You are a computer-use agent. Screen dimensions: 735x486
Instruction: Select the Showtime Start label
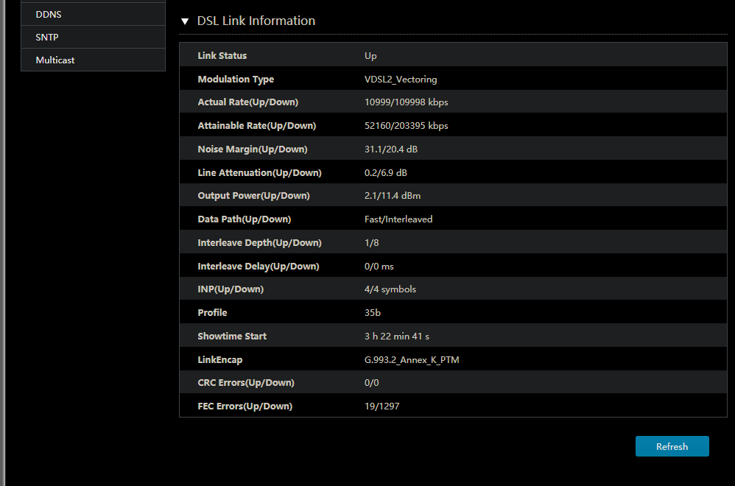[232, 336]
